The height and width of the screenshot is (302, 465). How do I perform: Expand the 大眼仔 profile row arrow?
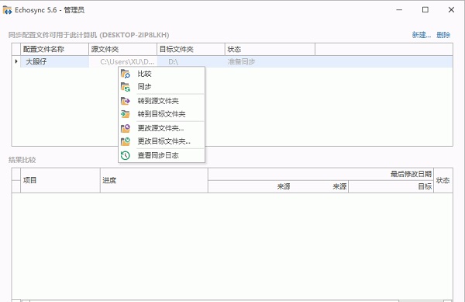click(16, 61)
